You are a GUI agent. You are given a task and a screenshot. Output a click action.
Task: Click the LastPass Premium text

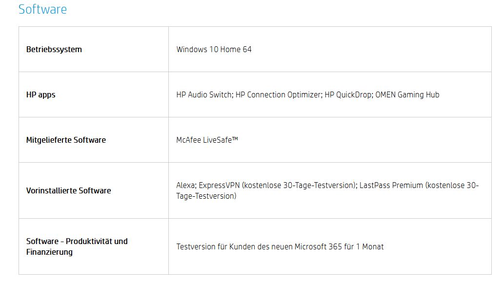pos(390,185)
